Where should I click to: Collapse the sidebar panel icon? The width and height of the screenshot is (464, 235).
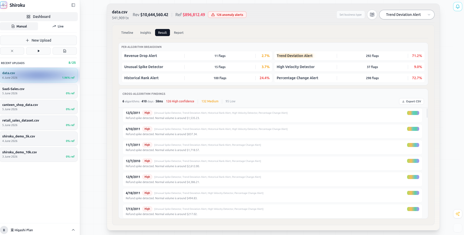click(x=73, y=5)
